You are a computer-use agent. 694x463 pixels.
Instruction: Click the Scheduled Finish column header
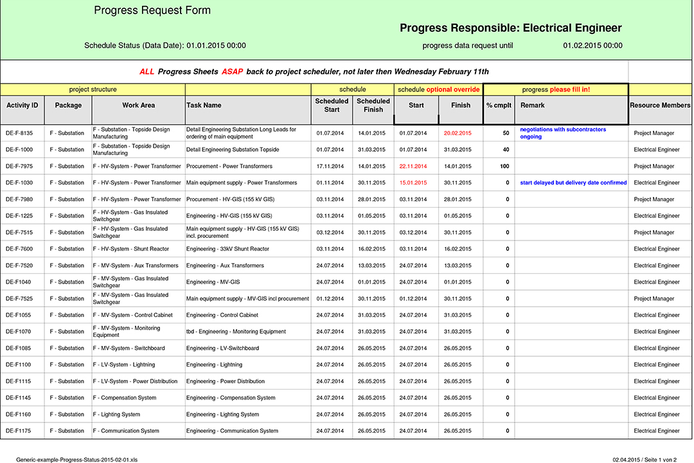(x=373, y=105)
